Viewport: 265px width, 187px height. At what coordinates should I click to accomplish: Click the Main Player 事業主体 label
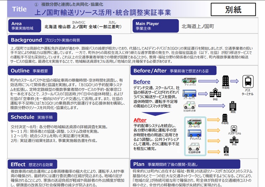click(156, 26)
